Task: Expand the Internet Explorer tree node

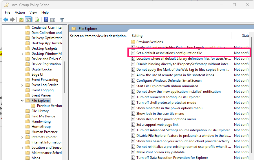Action: (x=22, y=137)
